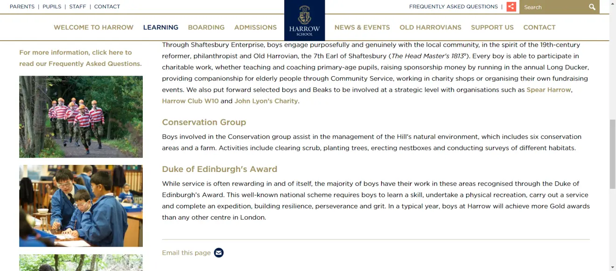The image size is (616, 271).
Task: Click the red share icon
Action: 511,7
